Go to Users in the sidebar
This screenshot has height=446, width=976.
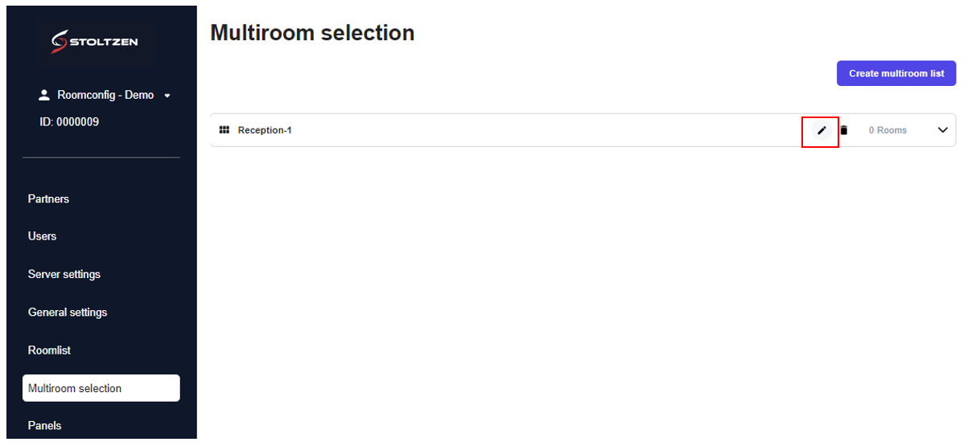tap(42, 236)
